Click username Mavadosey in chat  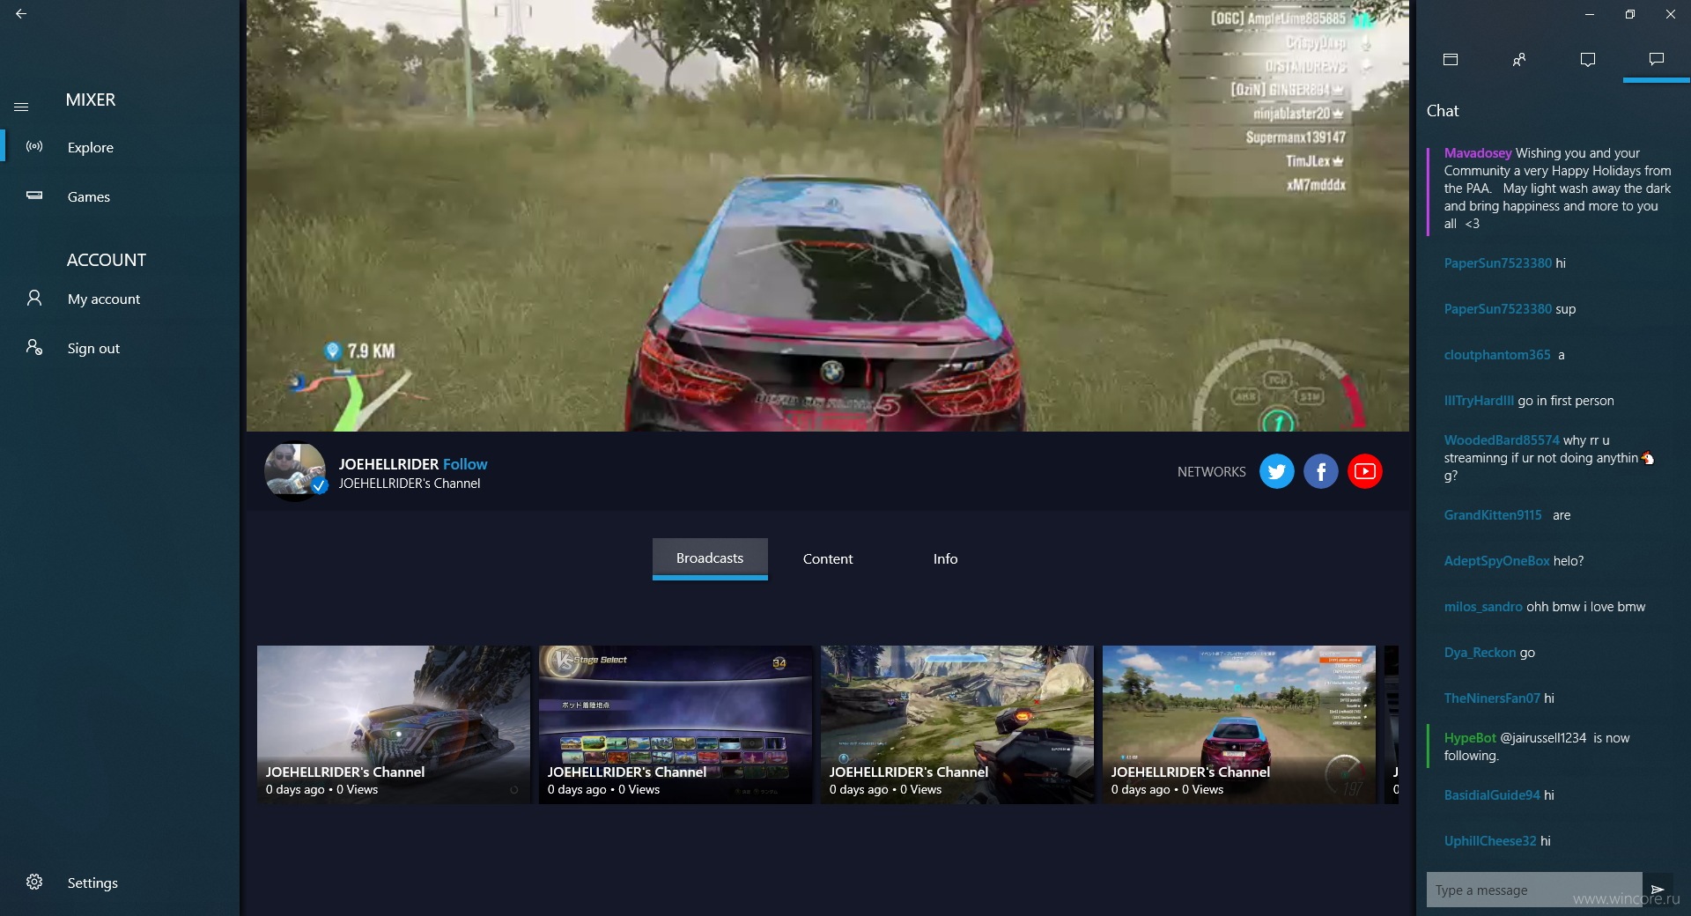point(1478,153)
